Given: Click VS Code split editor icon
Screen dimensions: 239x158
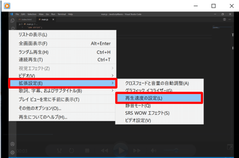Looking at the screenshot, I should click(x=224, y=19).
